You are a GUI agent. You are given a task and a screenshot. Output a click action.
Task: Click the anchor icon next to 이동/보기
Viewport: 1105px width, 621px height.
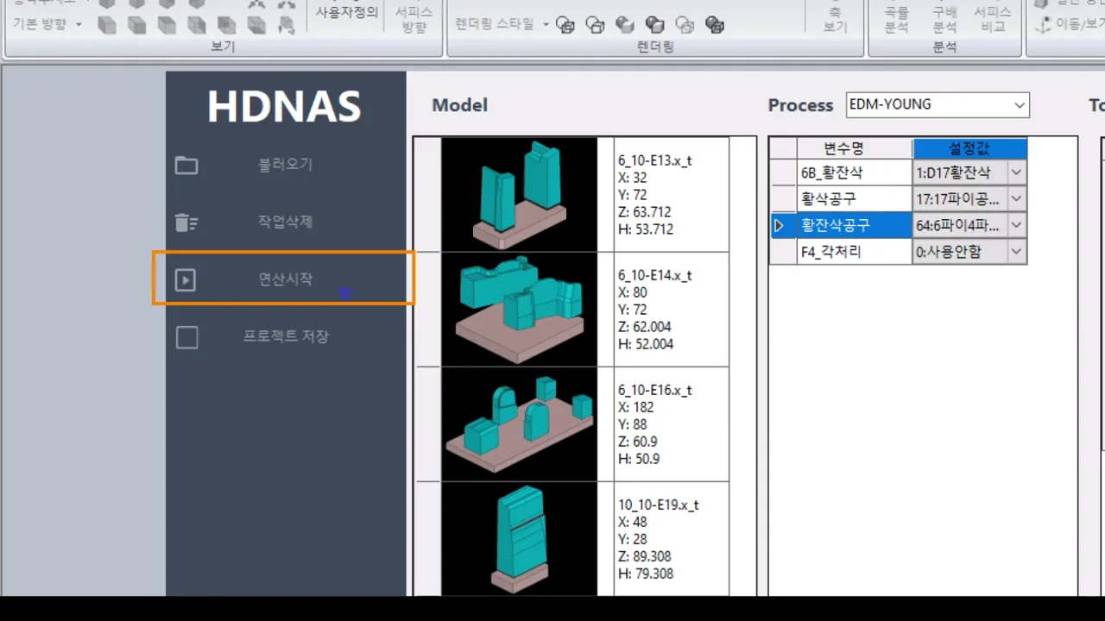tap(1044, 25)
